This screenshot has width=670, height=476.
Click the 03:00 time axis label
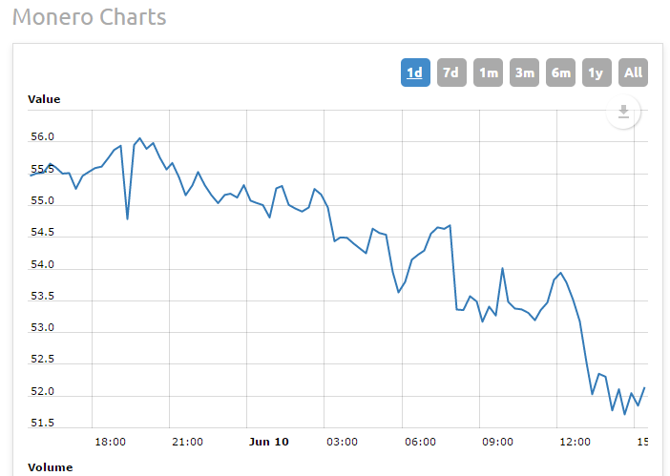(x=343, y=442)
